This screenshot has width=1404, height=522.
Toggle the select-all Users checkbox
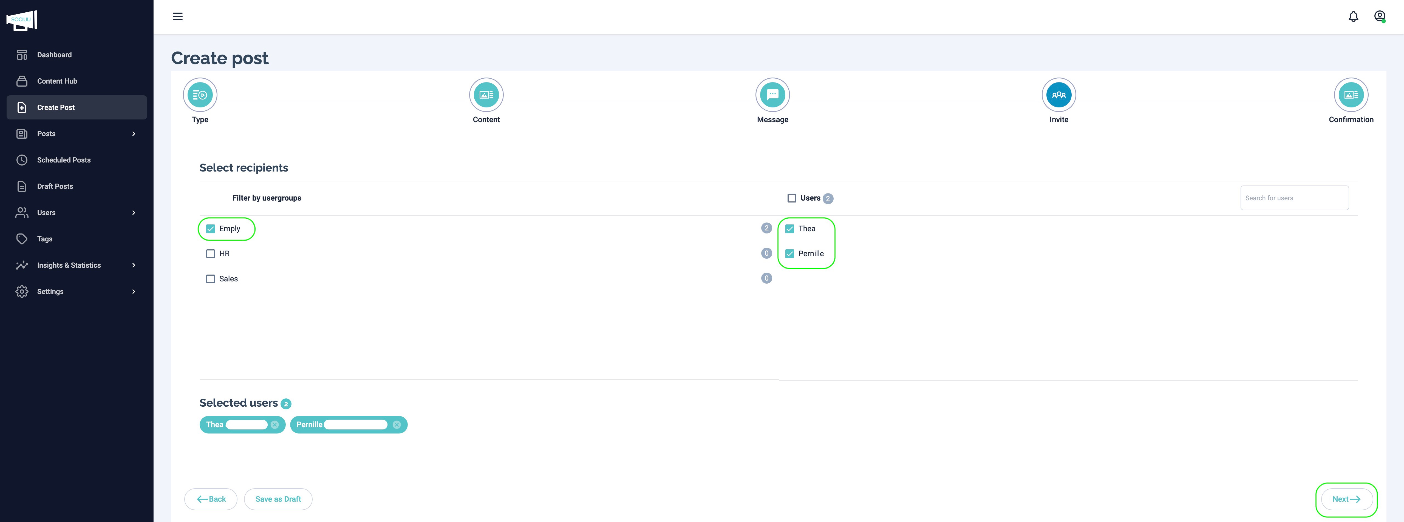791,198
